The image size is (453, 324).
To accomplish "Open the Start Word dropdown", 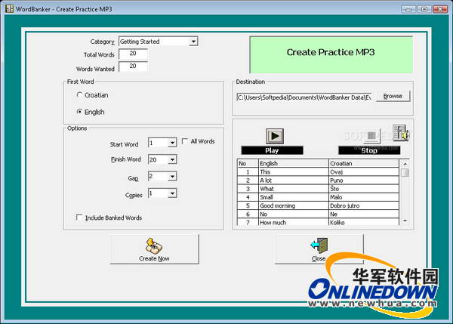I will [172, 143].
